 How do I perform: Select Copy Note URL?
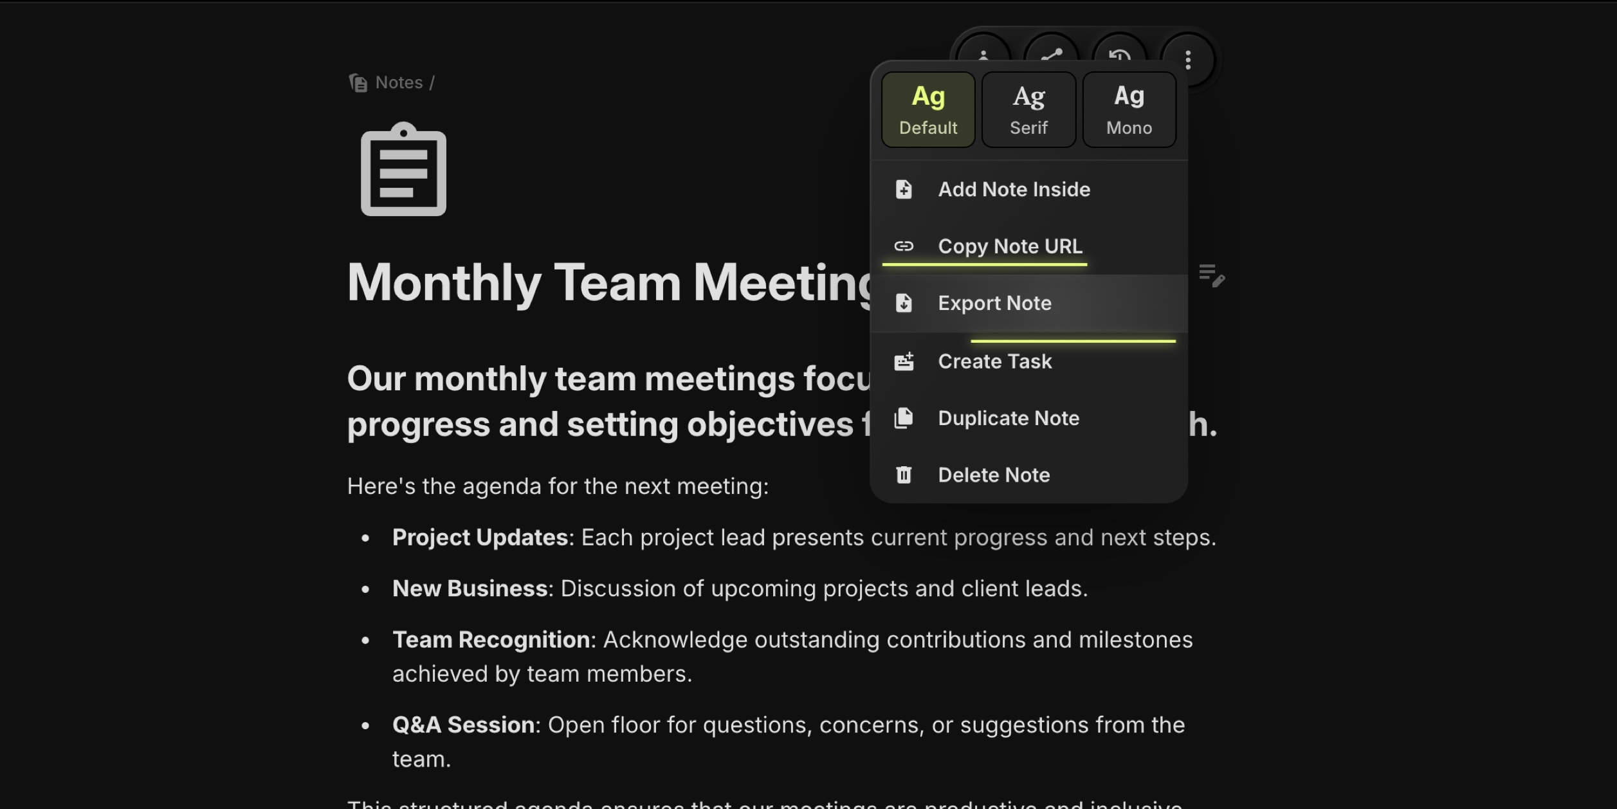(x=1010, y=246)
